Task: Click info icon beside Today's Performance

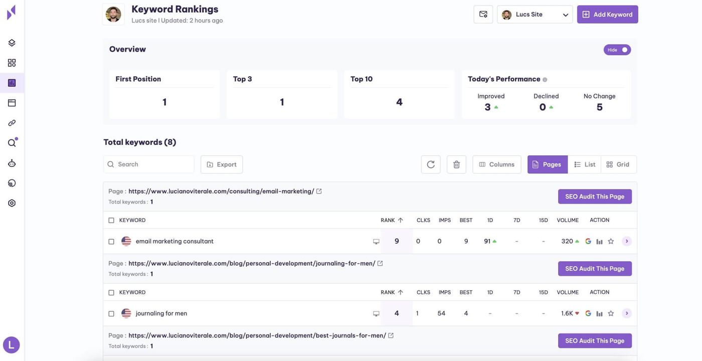Action: pos(545,80)
